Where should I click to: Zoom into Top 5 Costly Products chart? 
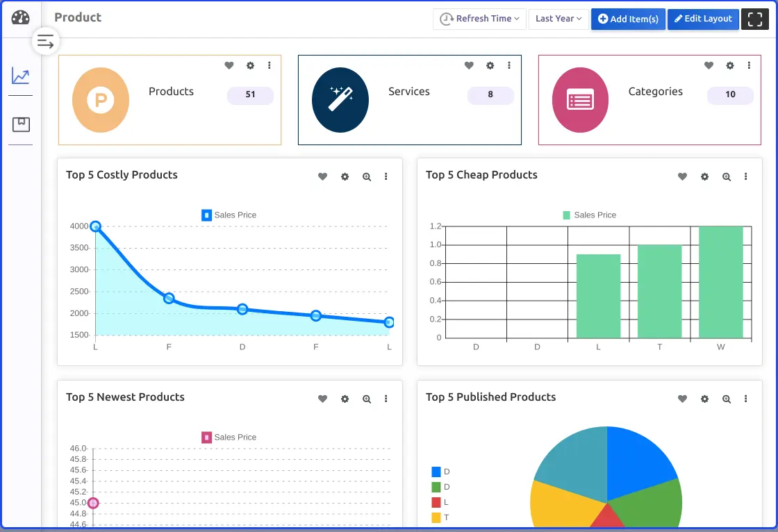coord(367,177)
